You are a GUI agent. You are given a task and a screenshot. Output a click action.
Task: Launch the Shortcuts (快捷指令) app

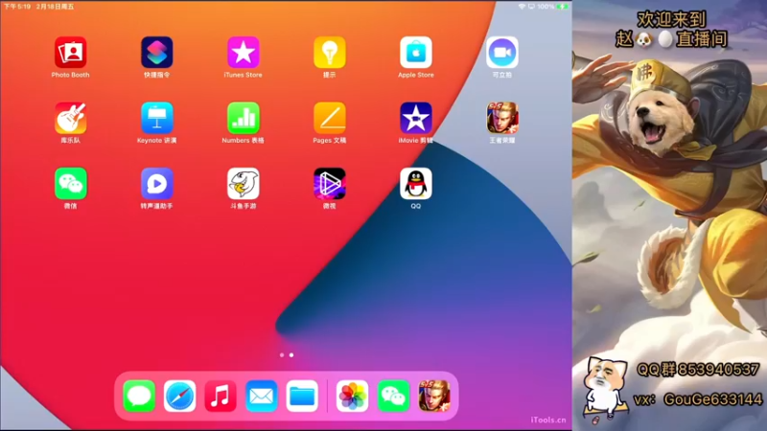point(156,53)
